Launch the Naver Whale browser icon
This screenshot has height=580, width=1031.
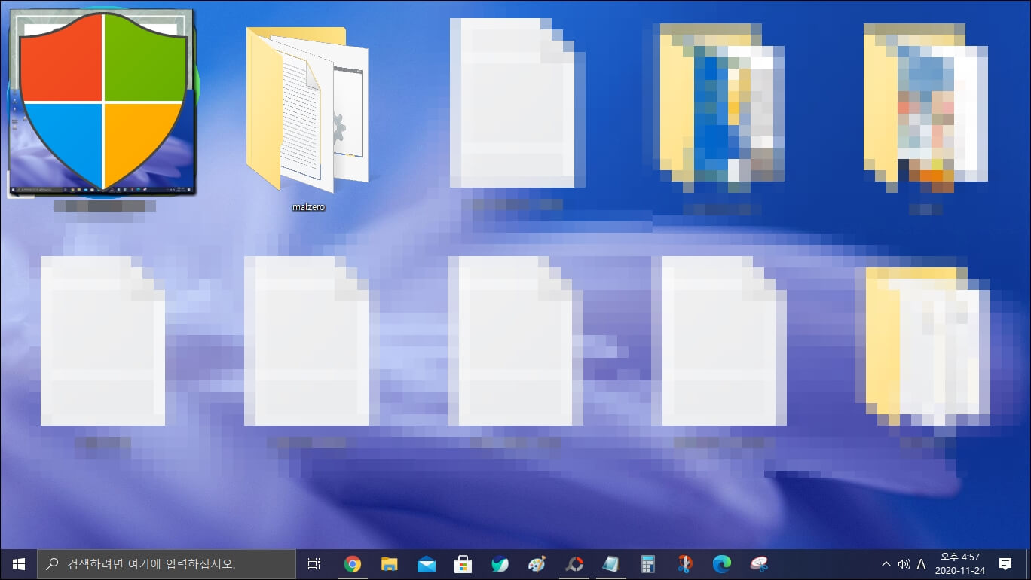point(500,563)
